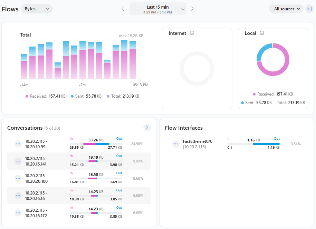The image size is (316, 229).
Task: Open options menu for 10.20.20.100 conversation
Action: point(18,179)
